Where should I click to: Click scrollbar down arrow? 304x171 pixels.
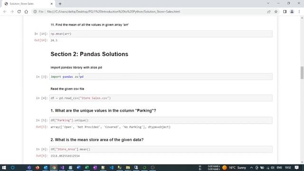click(x=302, y=162)
